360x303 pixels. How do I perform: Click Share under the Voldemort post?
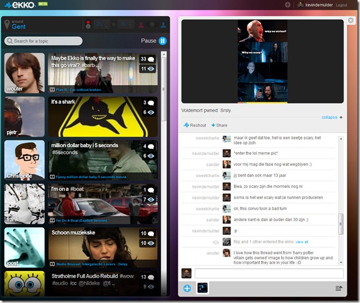[219, 125]
